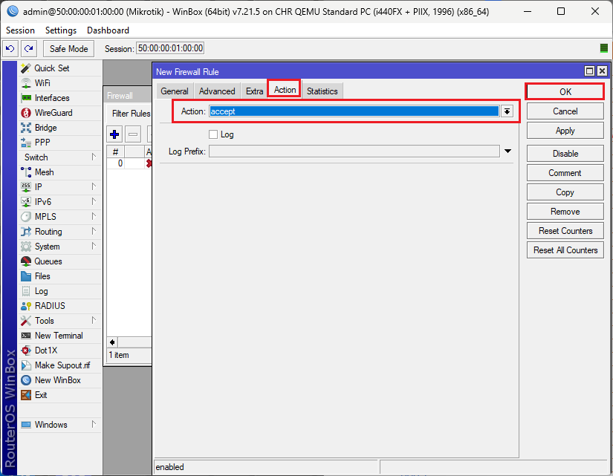This screenshot has width=613, height=476.
Task: Click the Remove button
Action: (565, 212)
